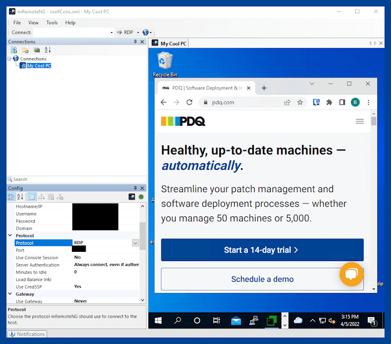
Task: Collapse the Gateway category in Config
Action: point(10,294)
